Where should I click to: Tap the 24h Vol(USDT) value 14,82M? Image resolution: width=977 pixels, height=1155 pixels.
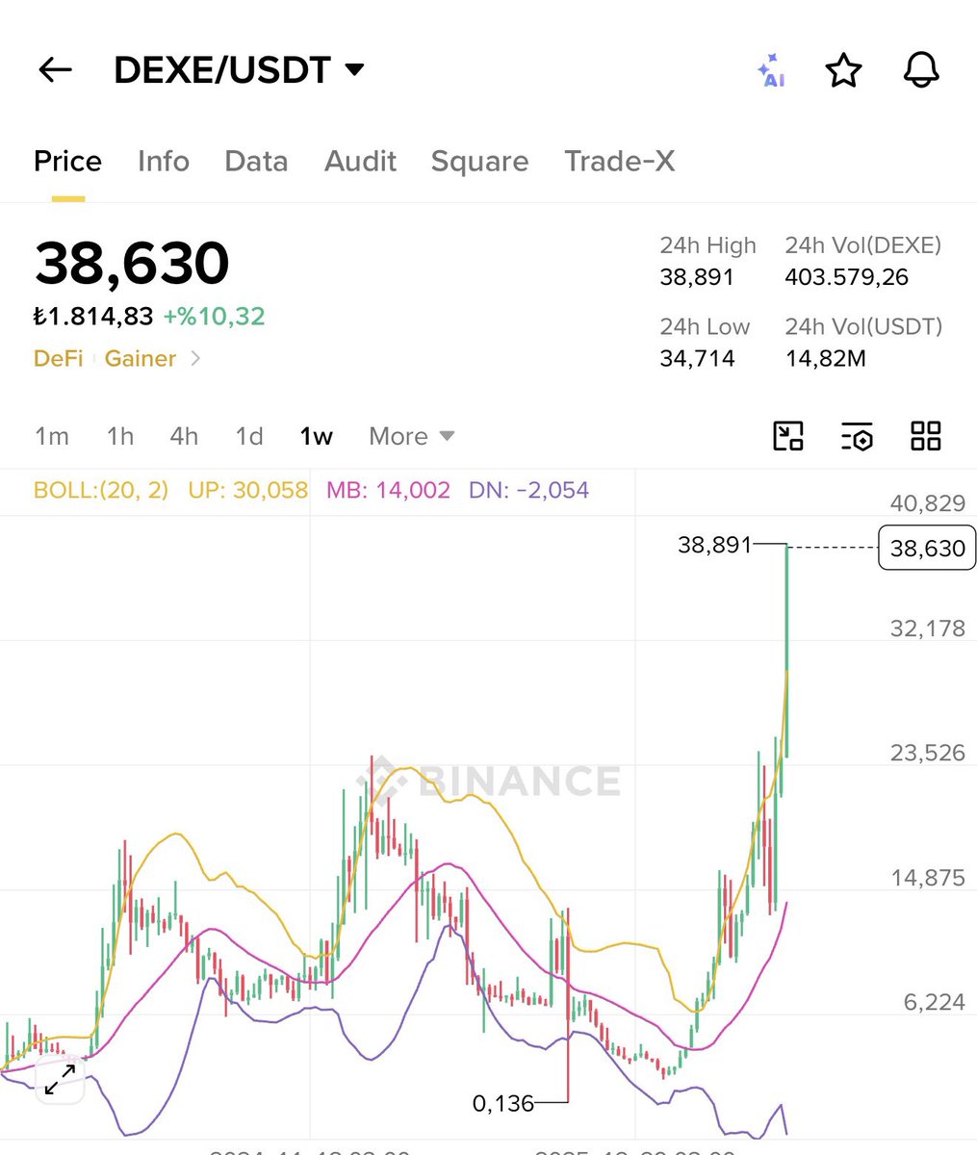point(826,359)
